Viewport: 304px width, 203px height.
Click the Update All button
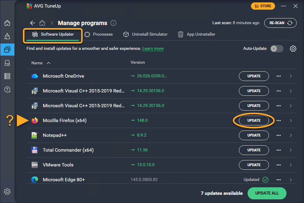267,193
